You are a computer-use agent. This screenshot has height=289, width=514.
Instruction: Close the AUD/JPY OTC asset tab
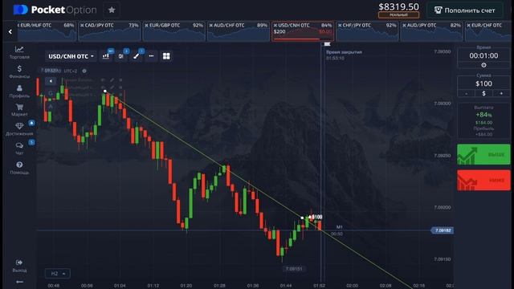tap(404, 25)
